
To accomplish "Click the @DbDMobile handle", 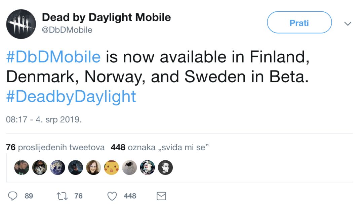I will [67, 30].
